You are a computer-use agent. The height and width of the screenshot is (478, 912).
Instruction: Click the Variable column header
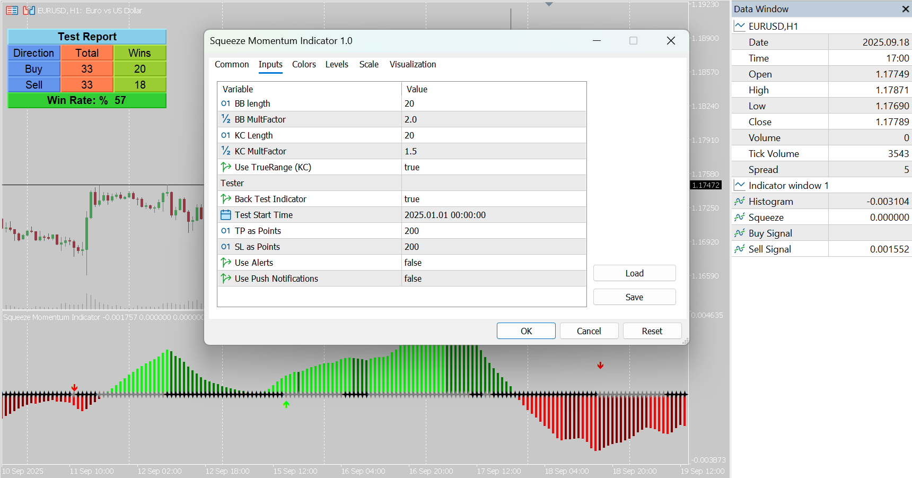click(309, 89)
